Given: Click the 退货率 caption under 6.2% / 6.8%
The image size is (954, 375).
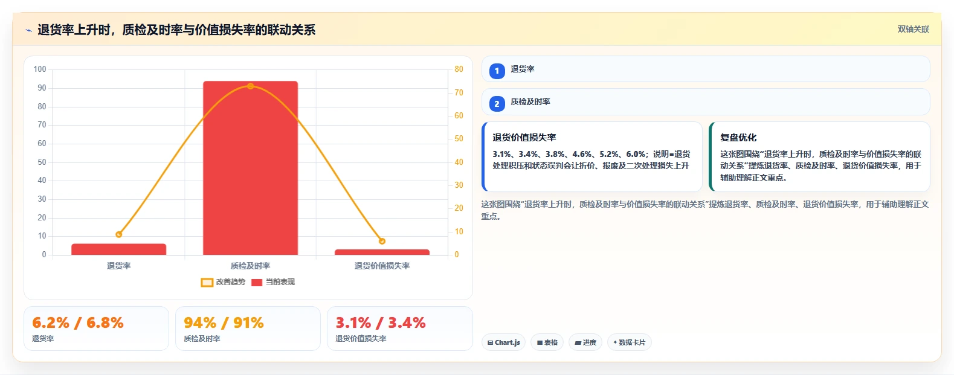Looking at the screenshot, I should click(x=43, y=339).
